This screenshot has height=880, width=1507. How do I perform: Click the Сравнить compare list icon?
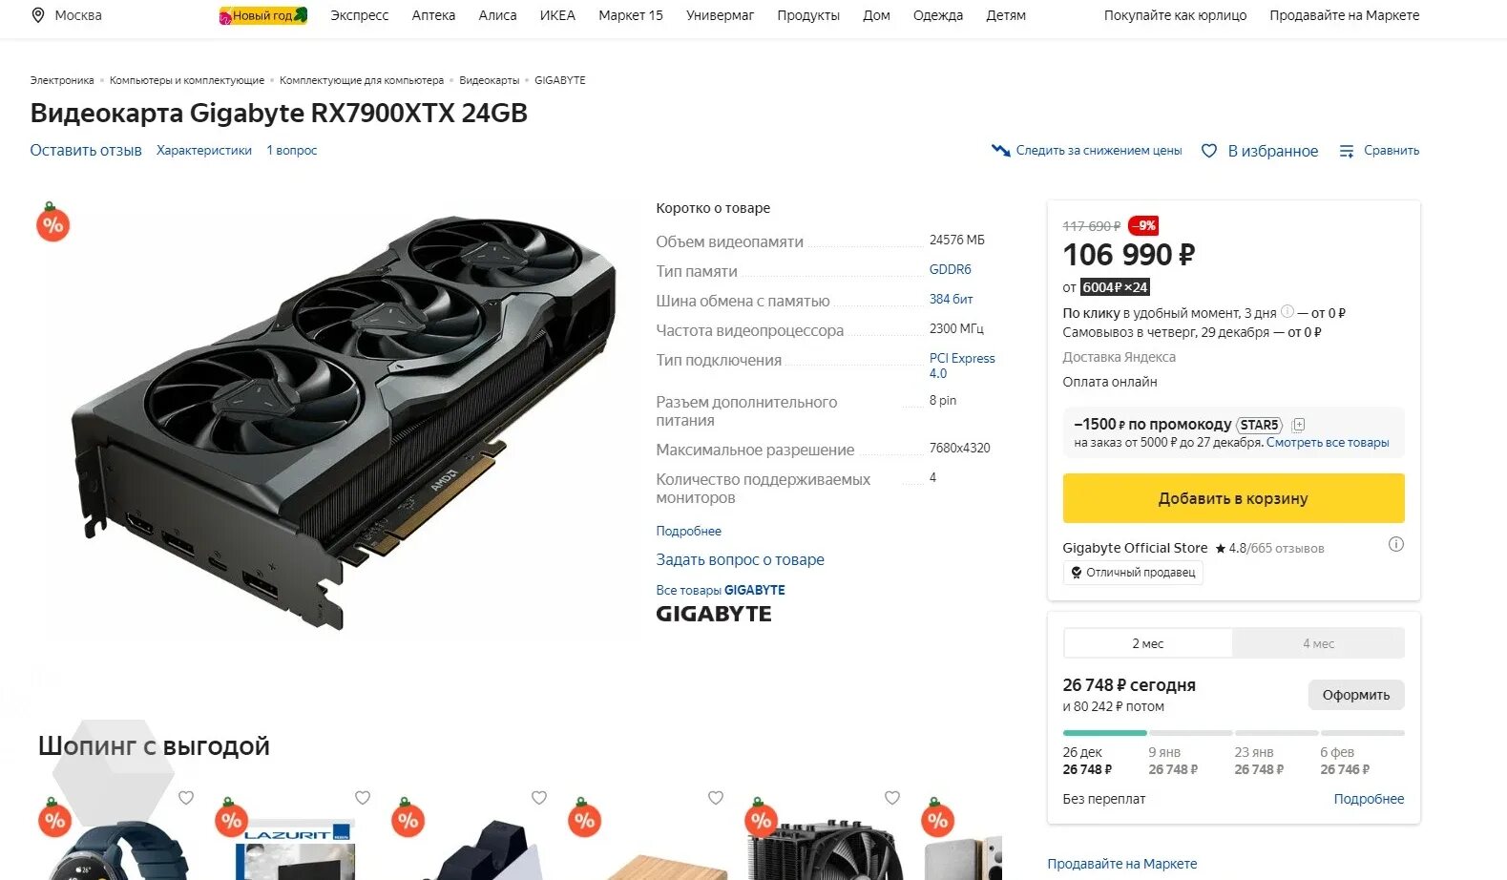click(1347, 151)
